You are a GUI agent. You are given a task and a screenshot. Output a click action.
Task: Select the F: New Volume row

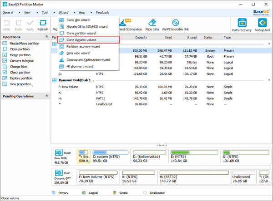point(161,87)
